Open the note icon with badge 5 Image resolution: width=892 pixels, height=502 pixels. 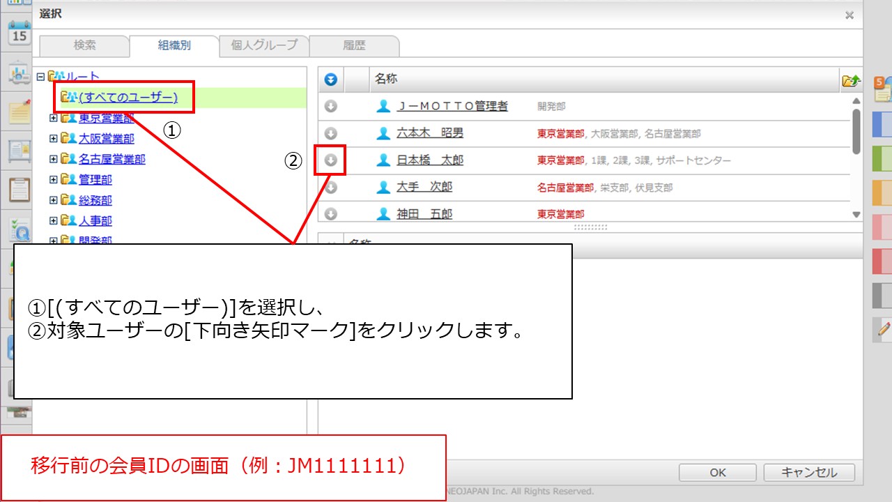tap(883, 89)
